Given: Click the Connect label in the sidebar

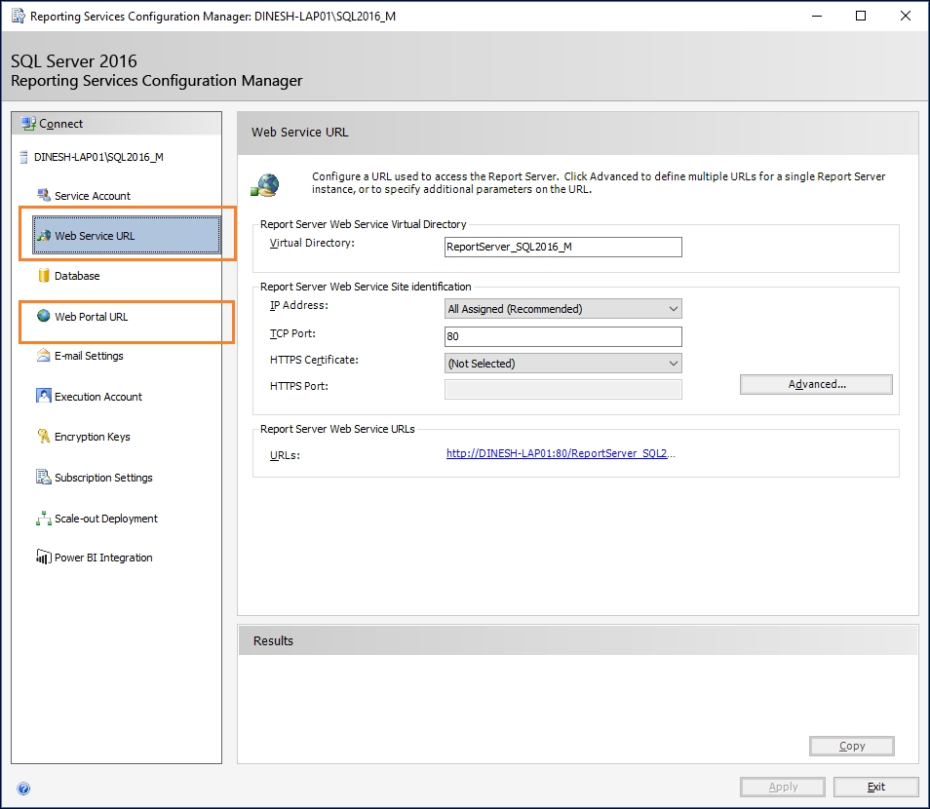Looking at the screenshot, I should pyautogui.click(x=61, y=124).
